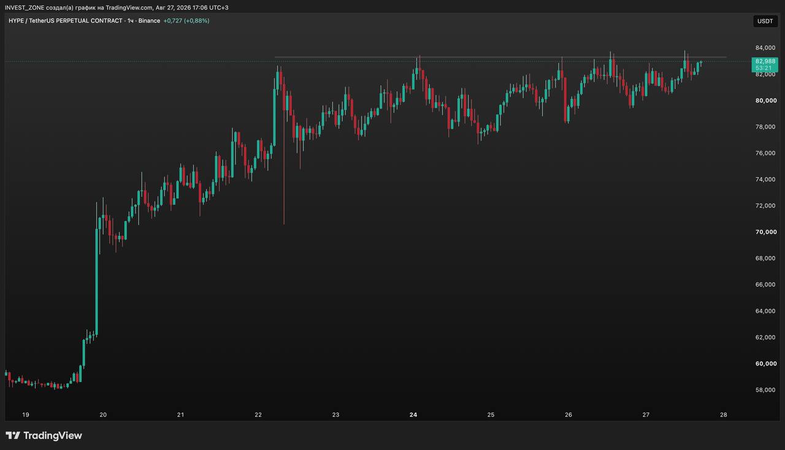Click date 25 on the time axis
785x450 pixels.
click(x=491, y=415)
